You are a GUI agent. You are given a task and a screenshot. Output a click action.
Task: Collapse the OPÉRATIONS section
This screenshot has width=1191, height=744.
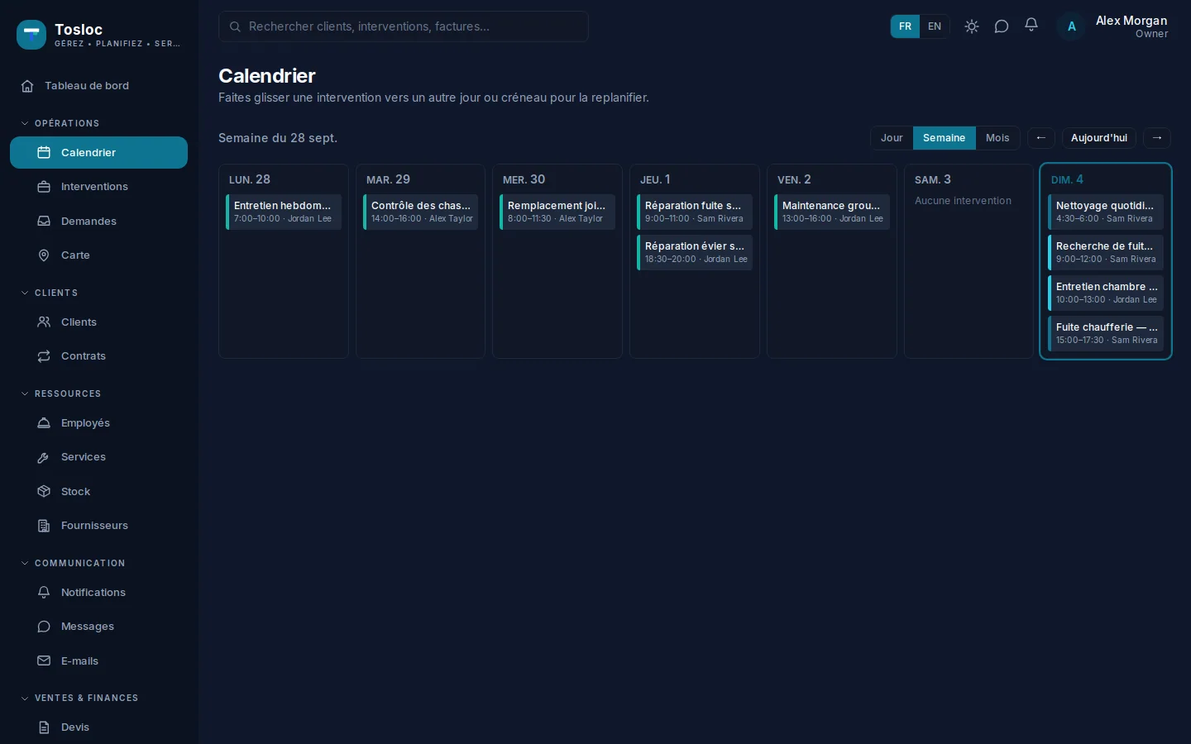(x=60, y=123)
